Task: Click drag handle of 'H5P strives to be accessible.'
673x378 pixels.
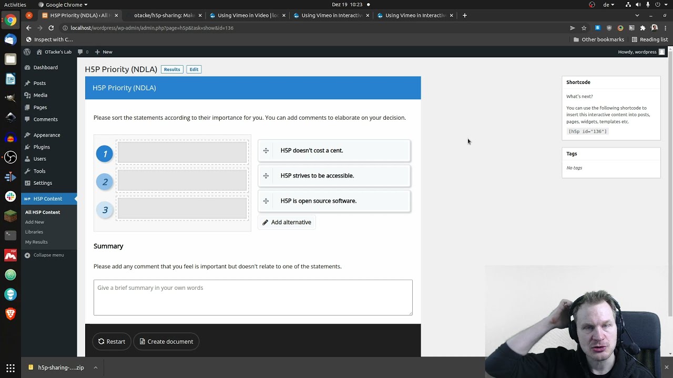Action: click(266, 176)
